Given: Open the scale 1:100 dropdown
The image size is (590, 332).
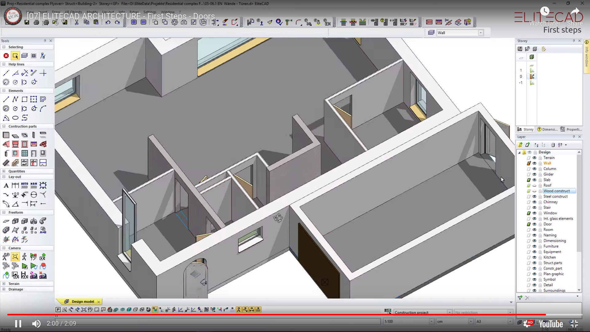Looking at the screenshot, I should pyautogui.click(x=431, y=322).
